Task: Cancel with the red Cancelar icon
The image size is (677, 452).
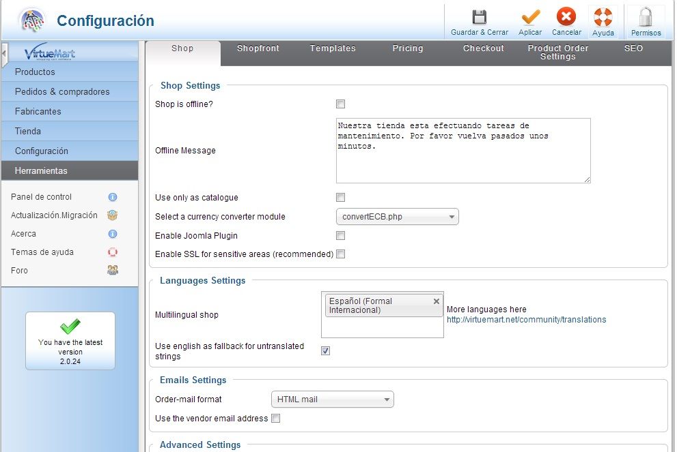Action: tap(566, 17)
